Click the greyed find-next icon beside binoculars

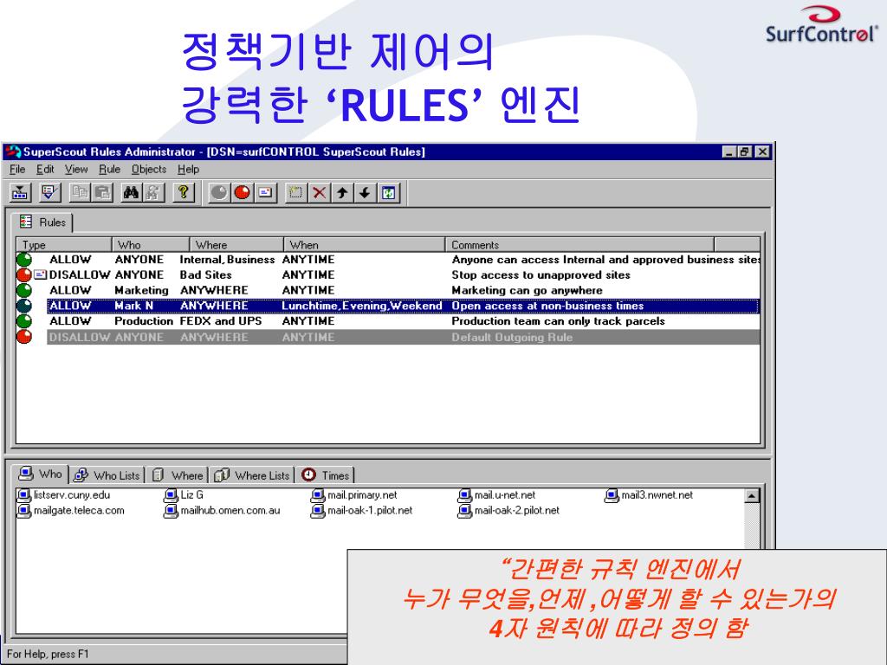coord(153,193)
